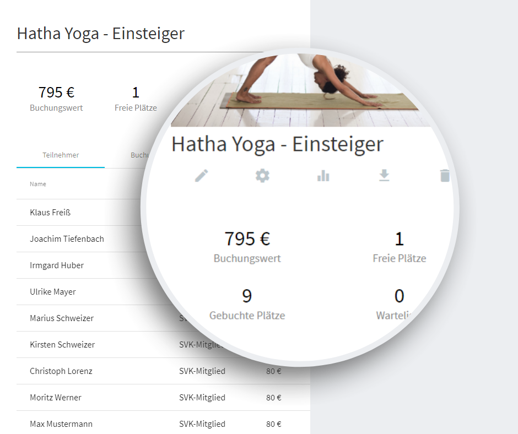
Task: Select participant Klaus Freiß
Action: [50, 213]
